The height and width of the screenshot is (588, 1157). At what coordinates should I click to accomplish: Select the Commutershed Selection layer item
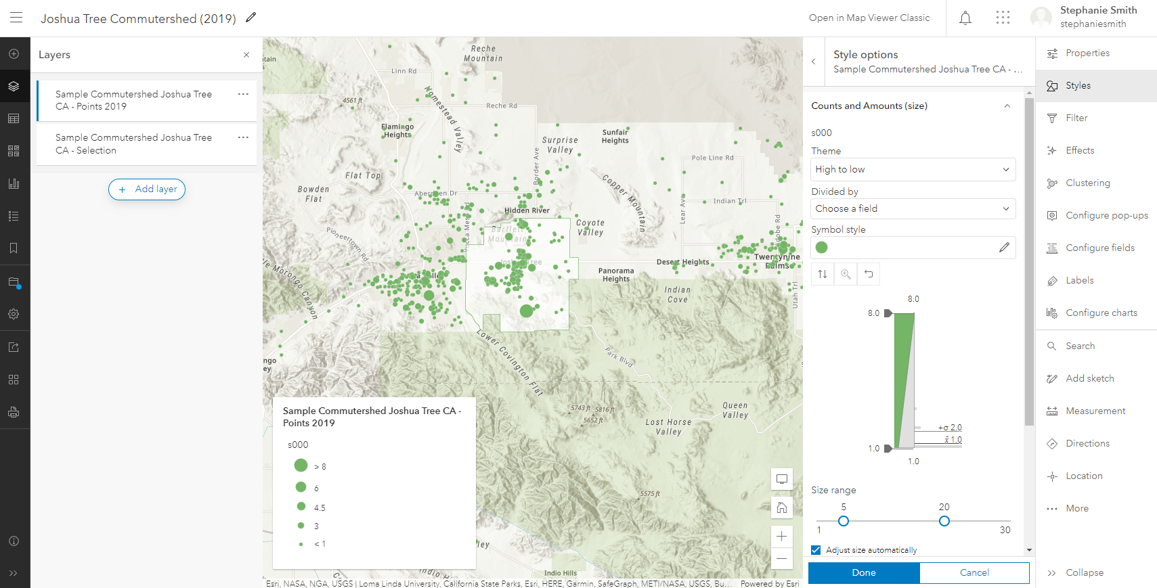click(x=135, y=144)
